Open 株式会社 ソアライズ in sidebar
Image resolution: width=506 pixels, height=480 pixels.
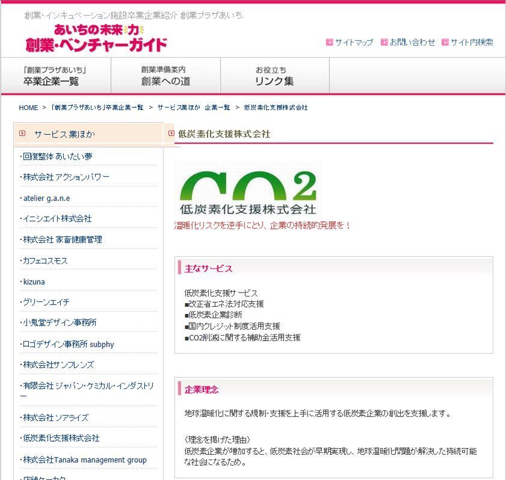pyautogui.click(x=55, y=417)
